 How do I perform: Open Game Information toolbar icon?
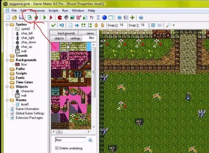pos(120,17)
